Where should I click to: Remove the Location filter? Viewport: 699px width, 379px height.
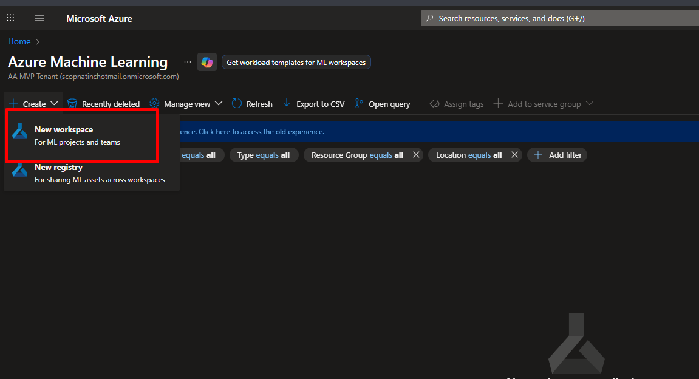click(514, 155)
